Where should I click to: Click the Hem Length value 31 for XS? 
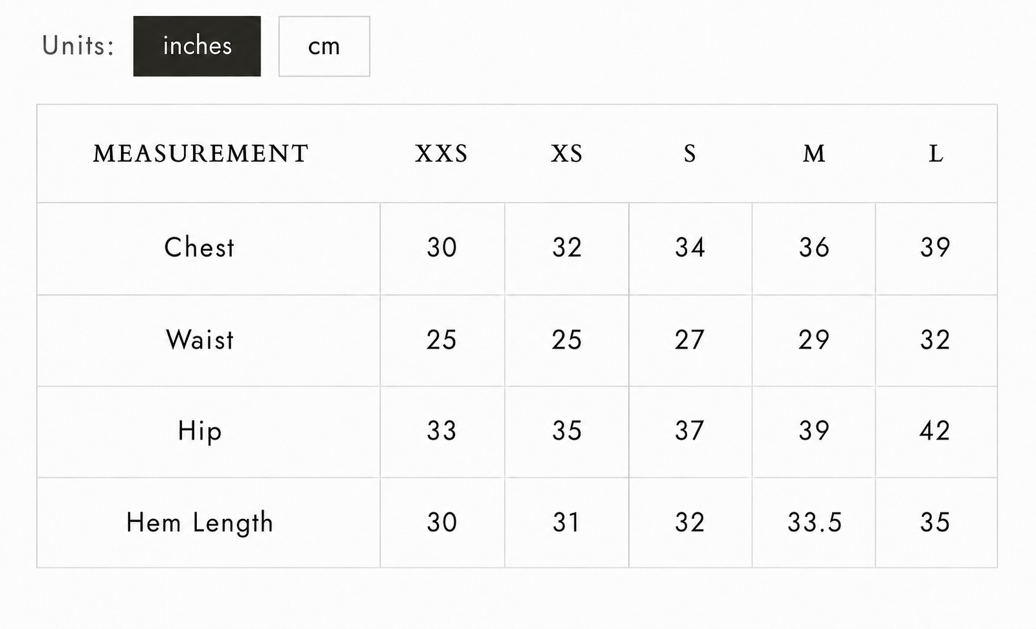coord(567,523)
